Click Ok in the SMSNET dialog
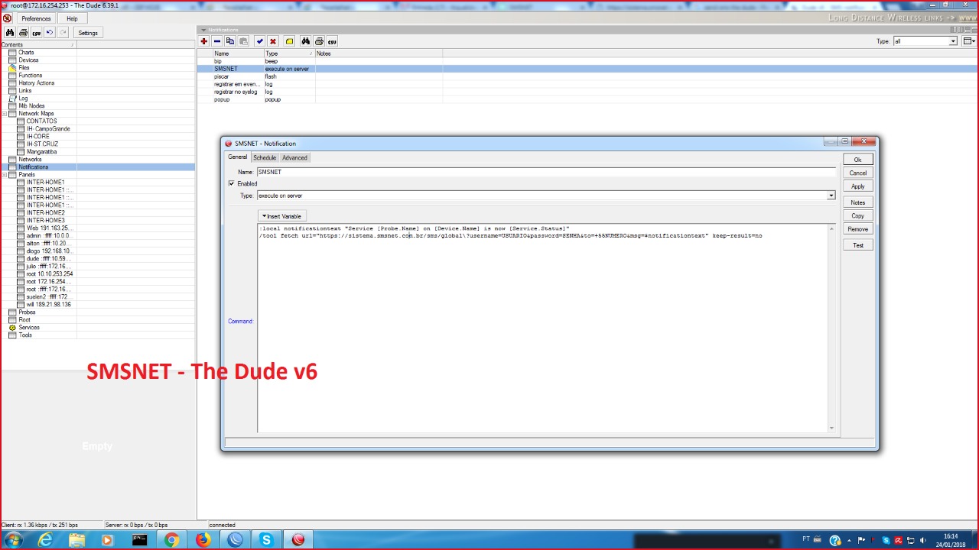 tap(857, 160)
